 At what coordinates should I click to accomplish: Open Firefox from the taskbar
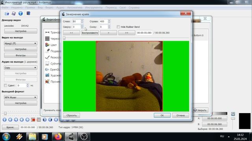coord(58,137)
